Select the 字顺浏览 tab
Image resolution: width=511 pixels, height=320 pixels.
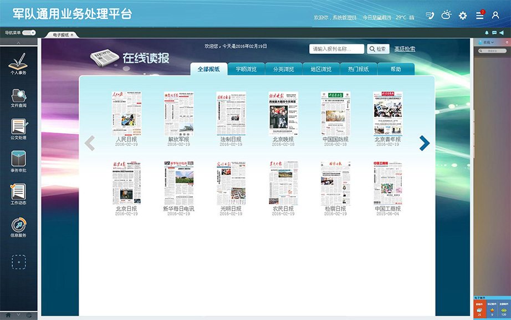(x=246, y=69)
